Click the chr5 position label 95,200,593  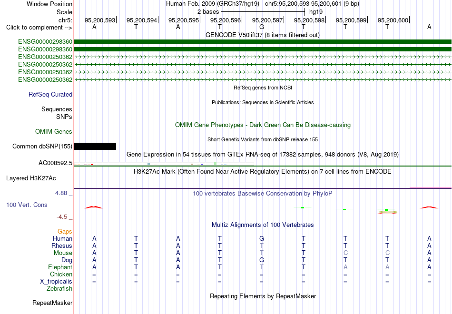pyautogui.click(x=100, y=20)
